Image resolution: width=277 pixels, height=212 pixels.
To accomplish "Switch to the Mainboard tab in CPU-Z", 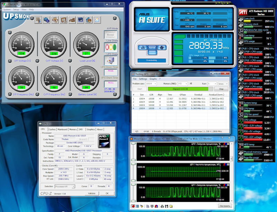I will coord(62,129).
